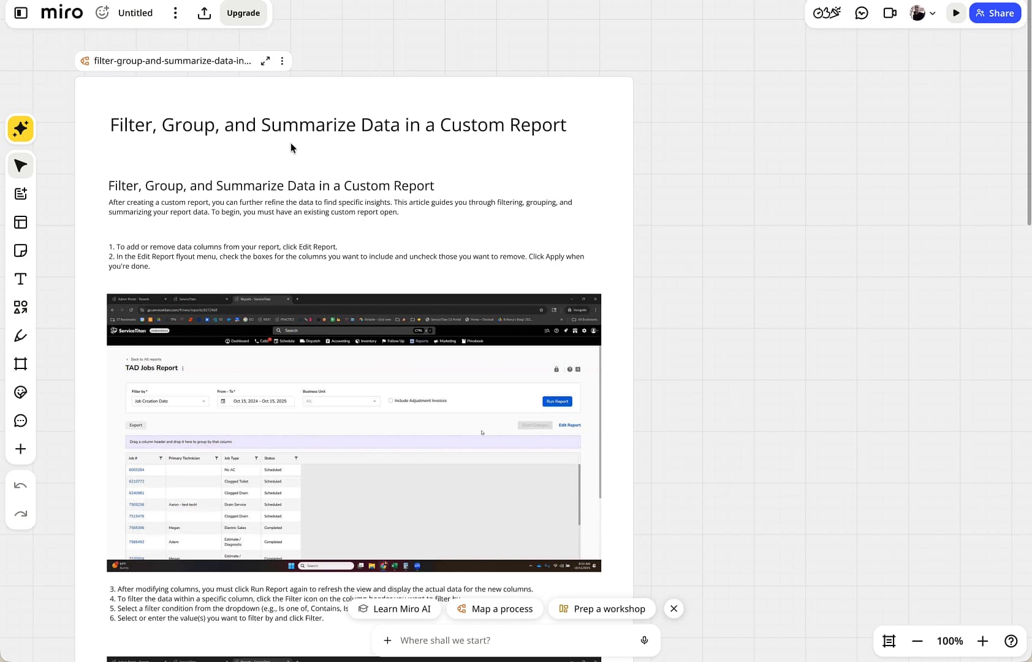The width and height of the screenshot is (1032, 662).
Task: Zoom out with the minus button
Action: coord(917,641)
